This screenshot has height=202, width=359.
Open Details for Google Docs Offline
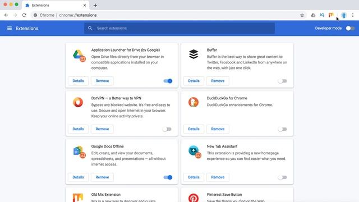point(78,177)
